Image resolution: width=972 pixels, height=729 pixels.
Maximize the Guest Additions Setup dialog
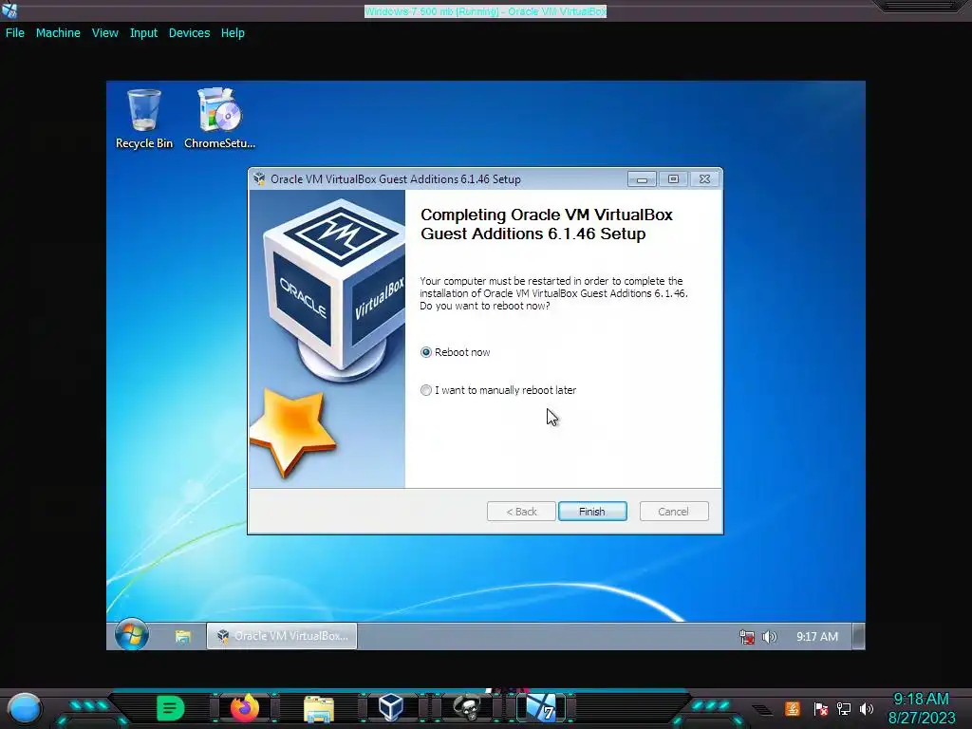[x=673, y=179]
